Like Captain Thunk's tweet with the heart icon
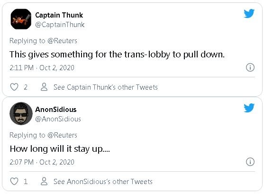Screen dimensions: 264x194 pyautogui.click(x=14, y=87)
